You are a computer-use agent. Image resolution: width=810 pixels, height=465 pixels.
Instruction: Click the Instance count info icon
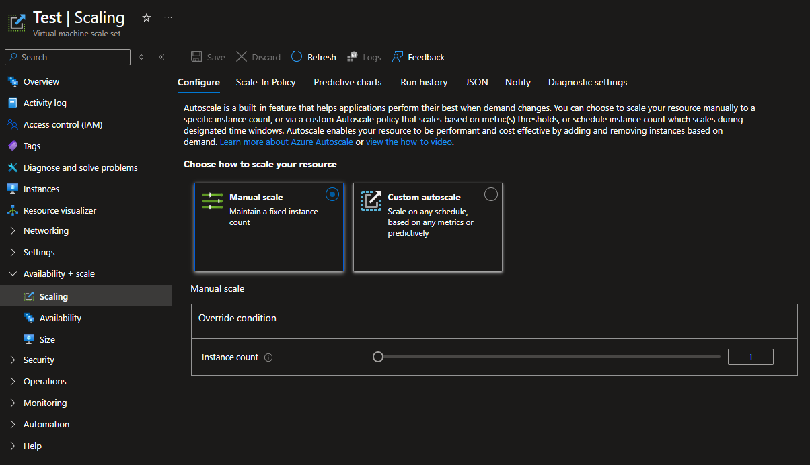pyautogui.click(x=268, y=357)
